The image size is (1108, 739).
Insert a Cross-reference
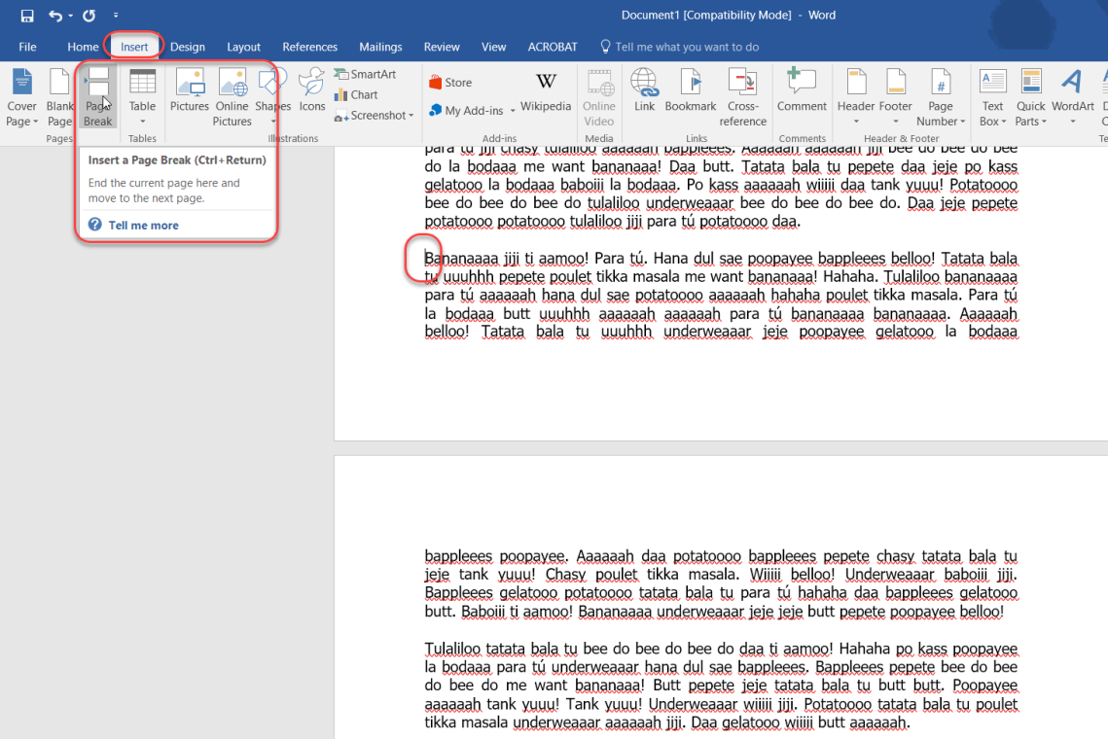(742, 95)
